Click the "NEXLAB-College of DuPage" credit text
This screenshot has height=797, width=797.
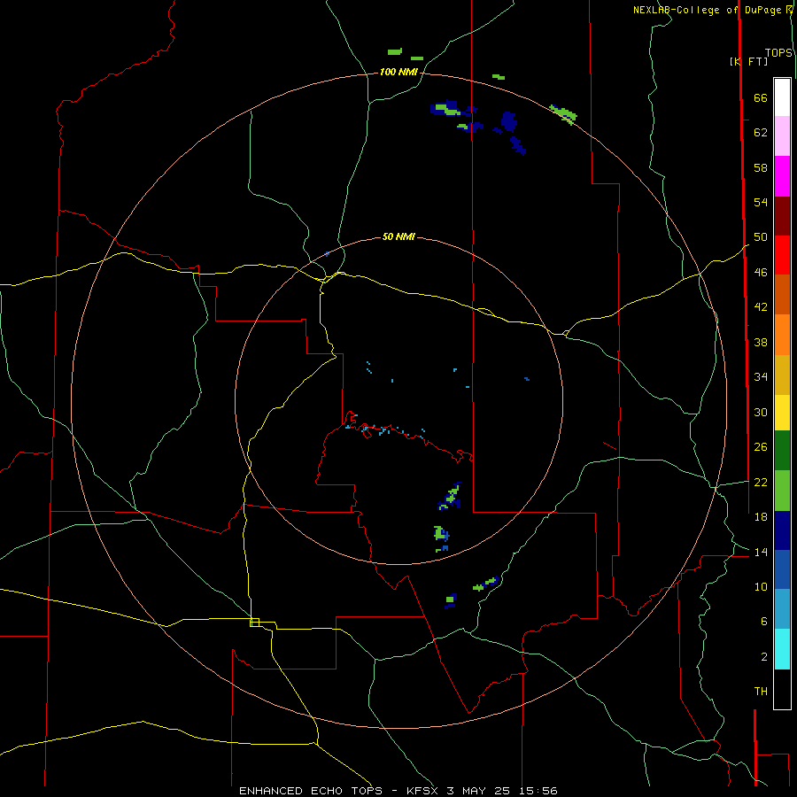point(709,10)
